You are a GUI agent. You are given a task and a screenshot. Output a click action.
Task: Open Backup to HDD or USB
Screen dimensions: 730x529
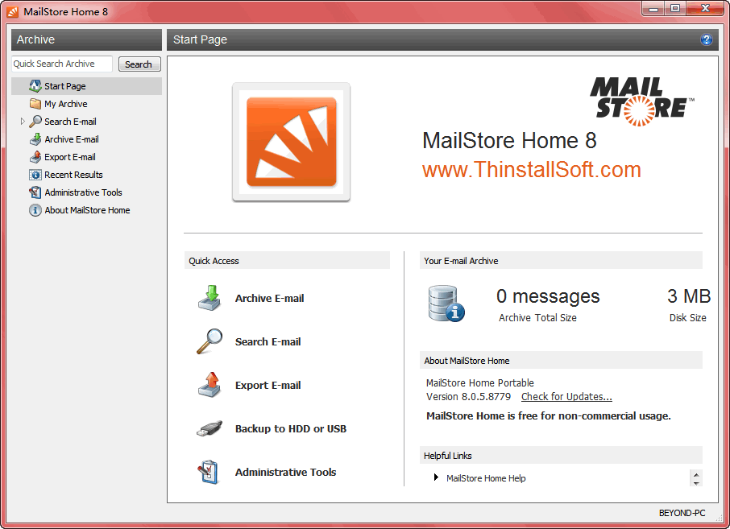[290, 428]
